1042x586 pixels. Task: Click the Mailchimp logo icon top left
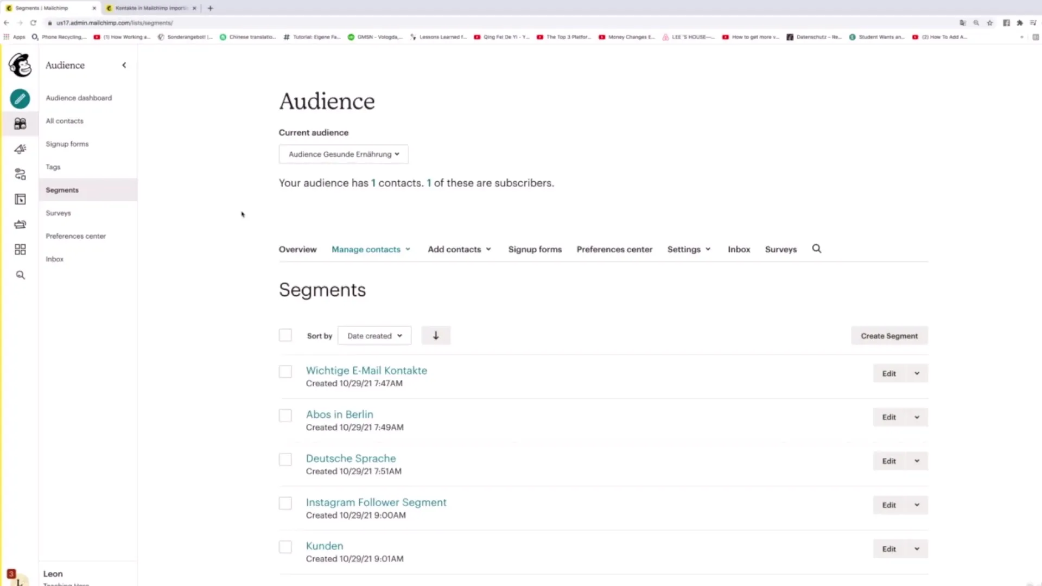pos(20,65)
